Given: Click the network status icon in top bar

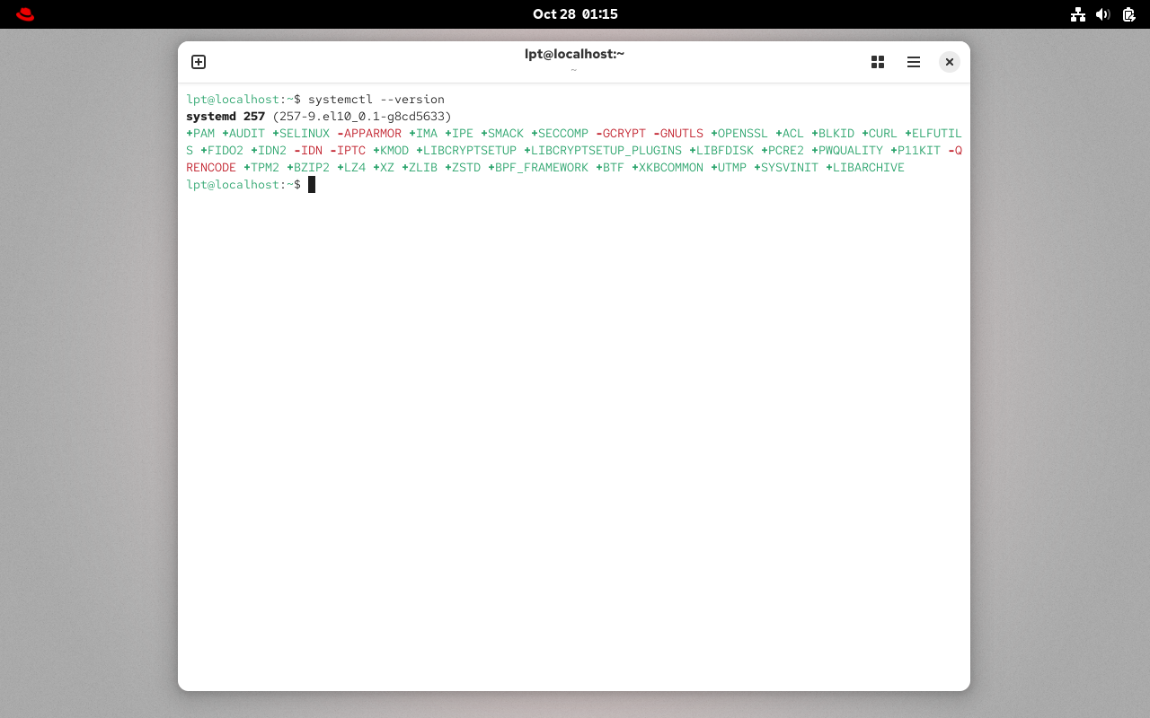Looking at the screenshot, I should (x=1078, y=14).
